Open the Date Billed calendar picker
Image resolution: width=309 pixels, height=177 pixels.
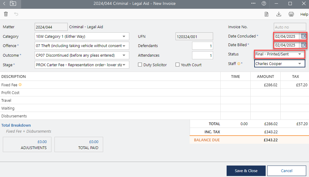click(x=304, y=45)
